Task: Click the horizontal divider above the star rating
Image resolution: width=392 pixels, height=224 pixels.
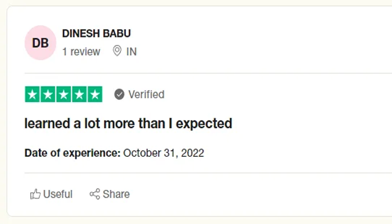Action: point(207,73)
